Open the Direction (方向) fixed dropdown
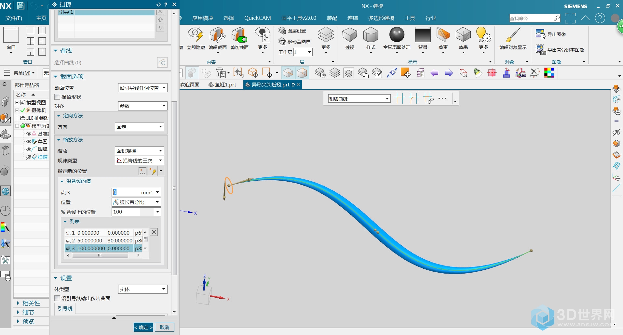The width and height of the screenshot is (623, 335). point(139,127)
